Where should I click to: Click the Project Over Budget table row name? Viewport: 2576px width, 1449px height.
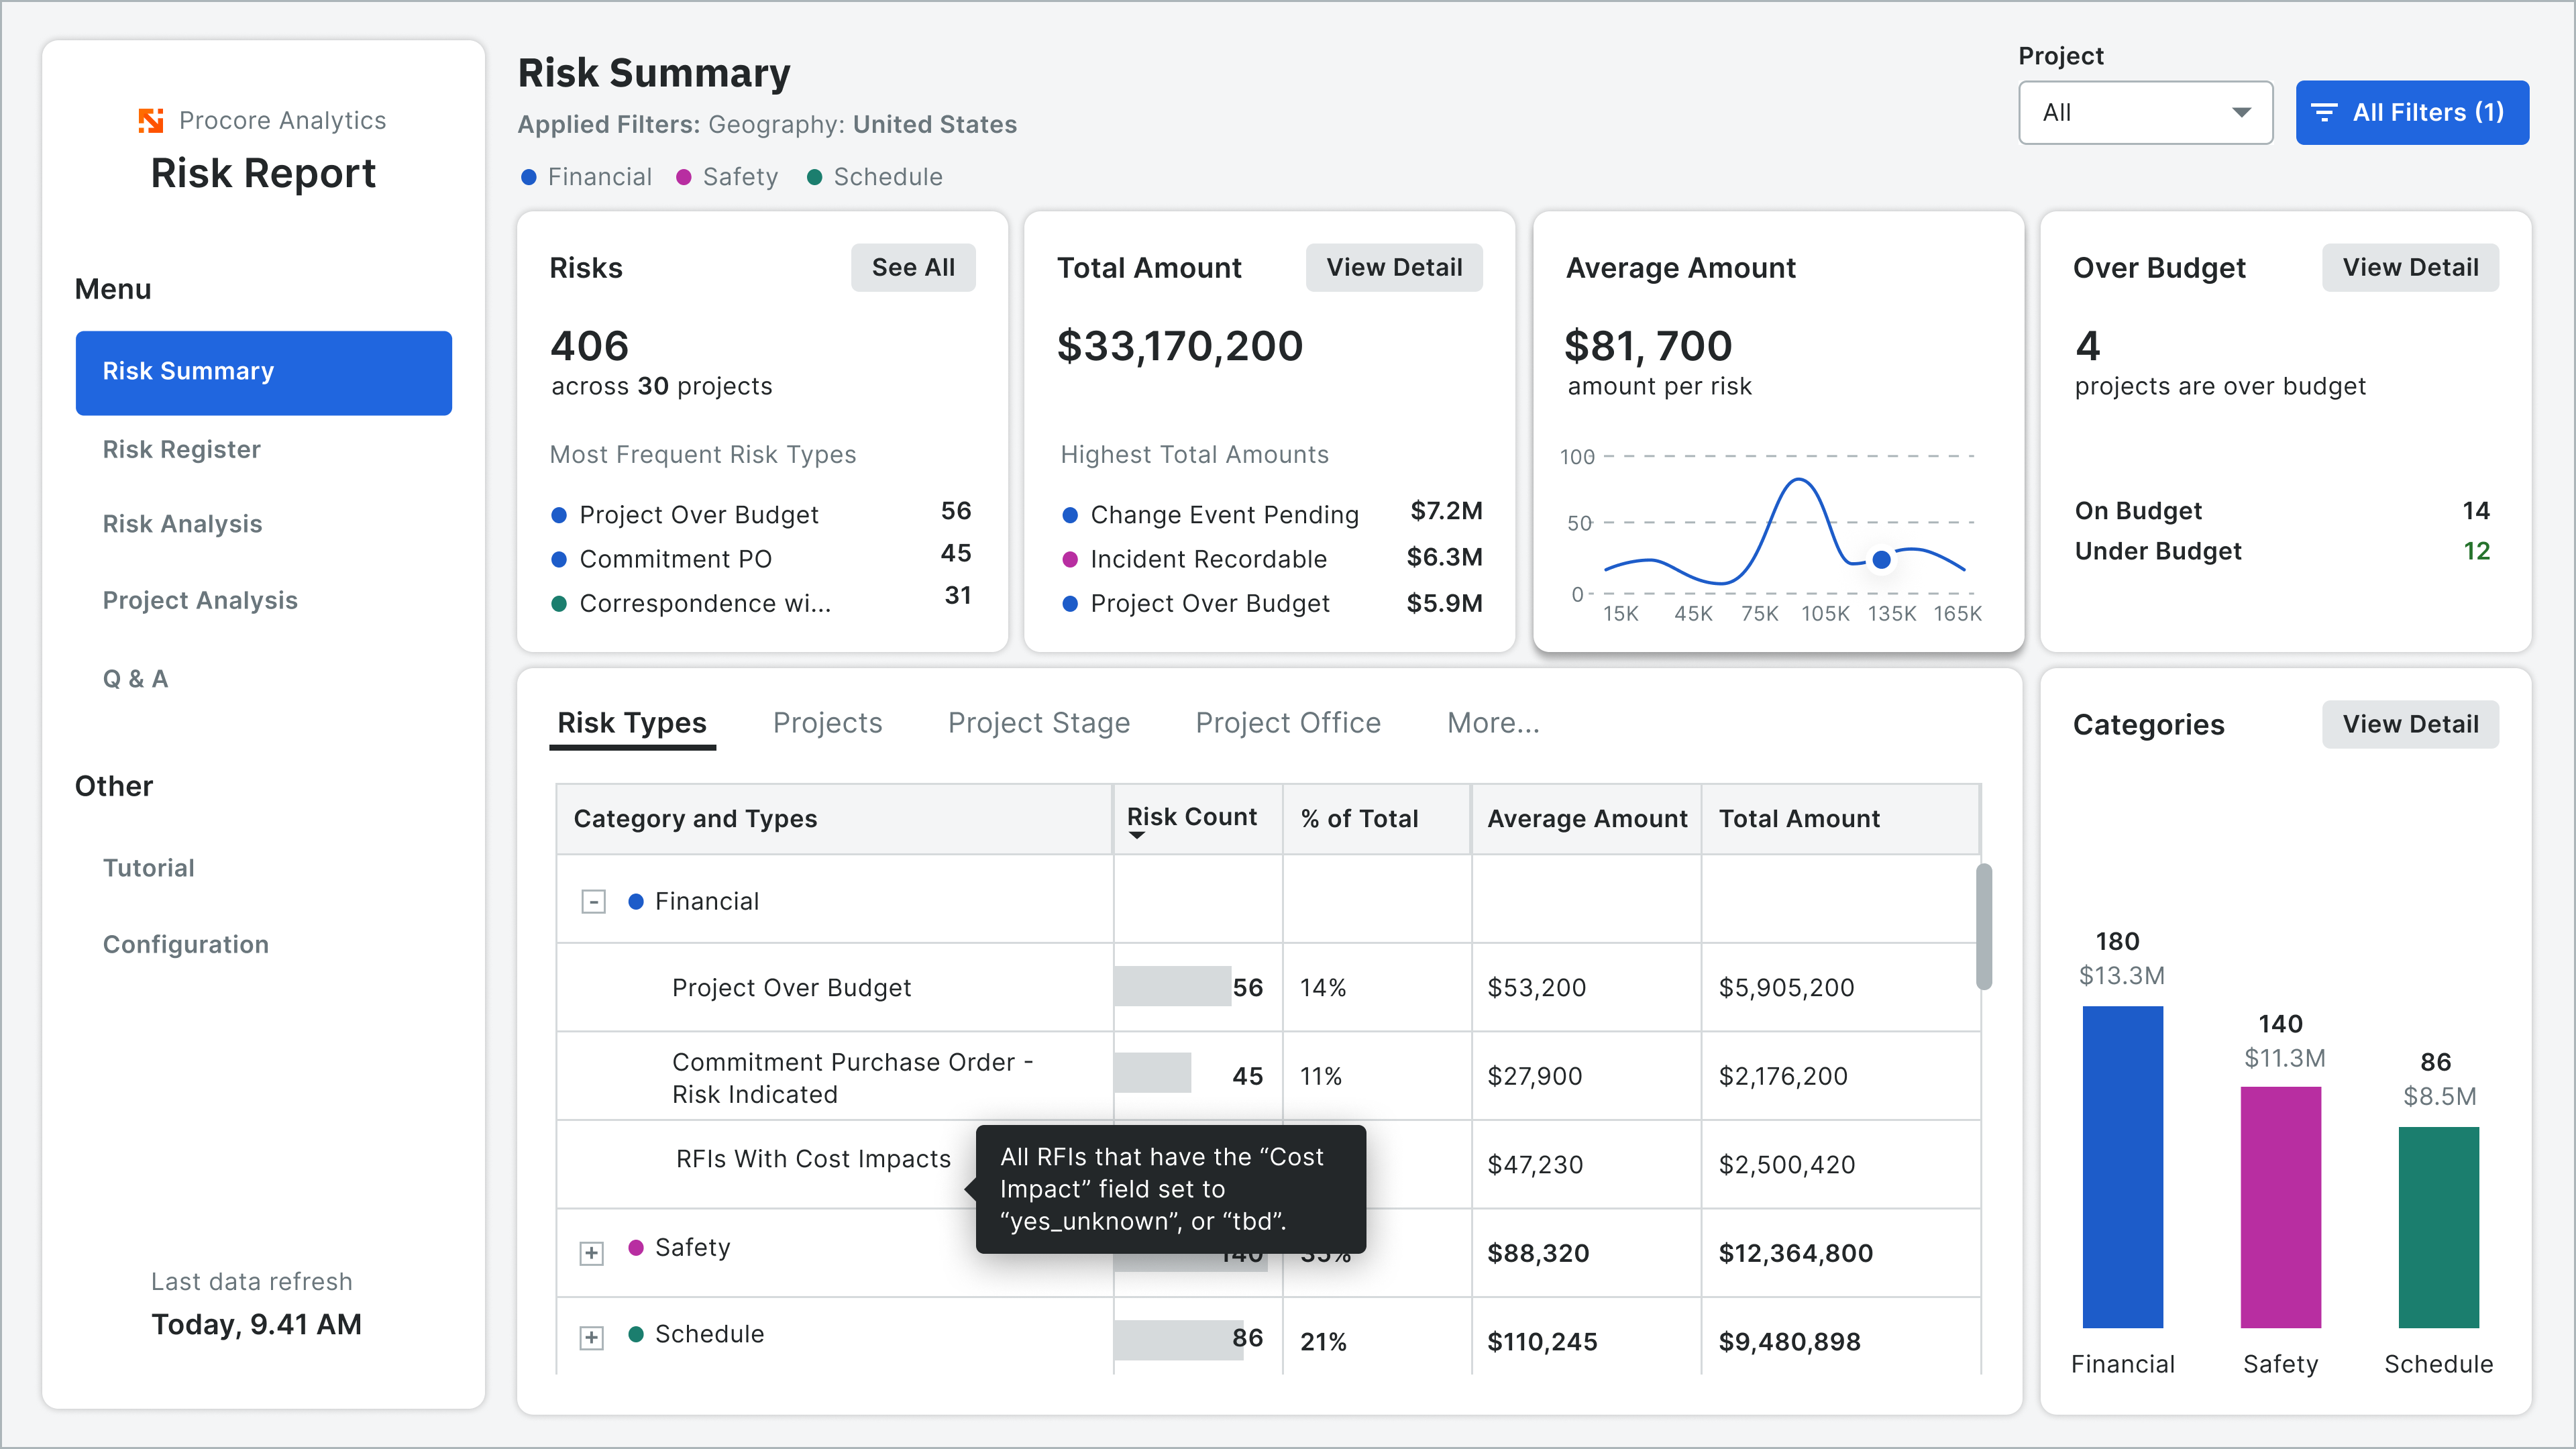coord(791,988)
